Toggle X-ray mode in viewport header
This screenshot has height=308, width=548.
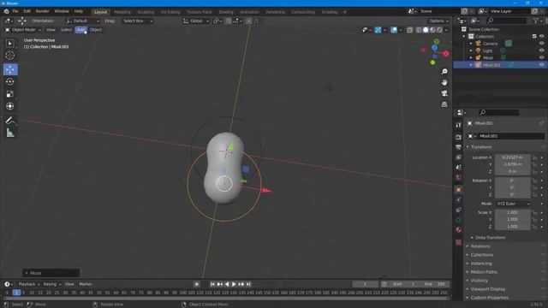pyautogui.click(x=409, y=30)
